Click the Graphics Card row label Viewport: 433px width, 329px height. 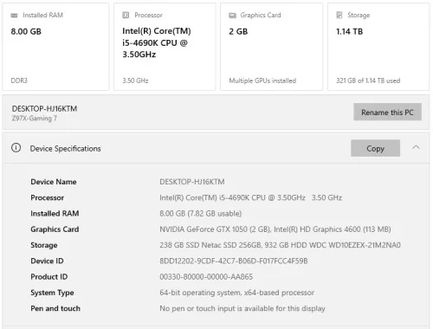pyautogui.click(x=55, y=229)
